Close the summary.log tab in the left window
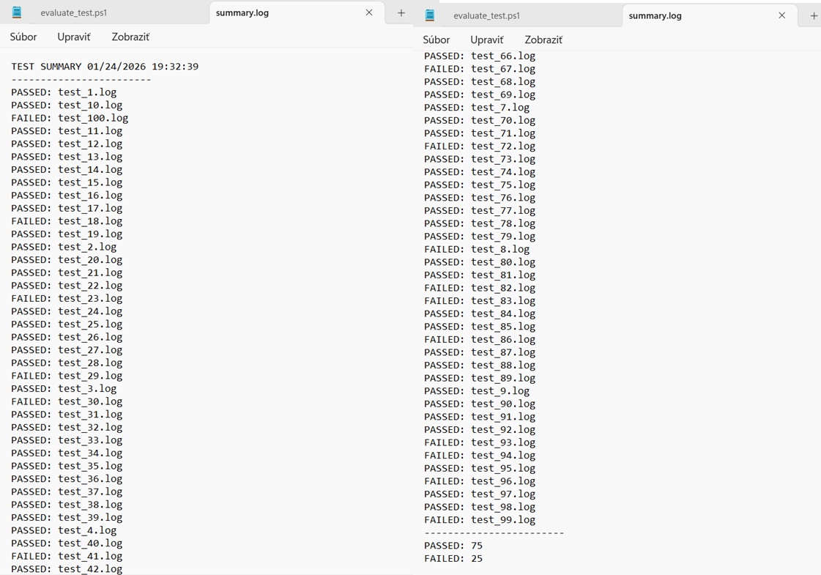The image size is (821, 575). tap(369, 12)
